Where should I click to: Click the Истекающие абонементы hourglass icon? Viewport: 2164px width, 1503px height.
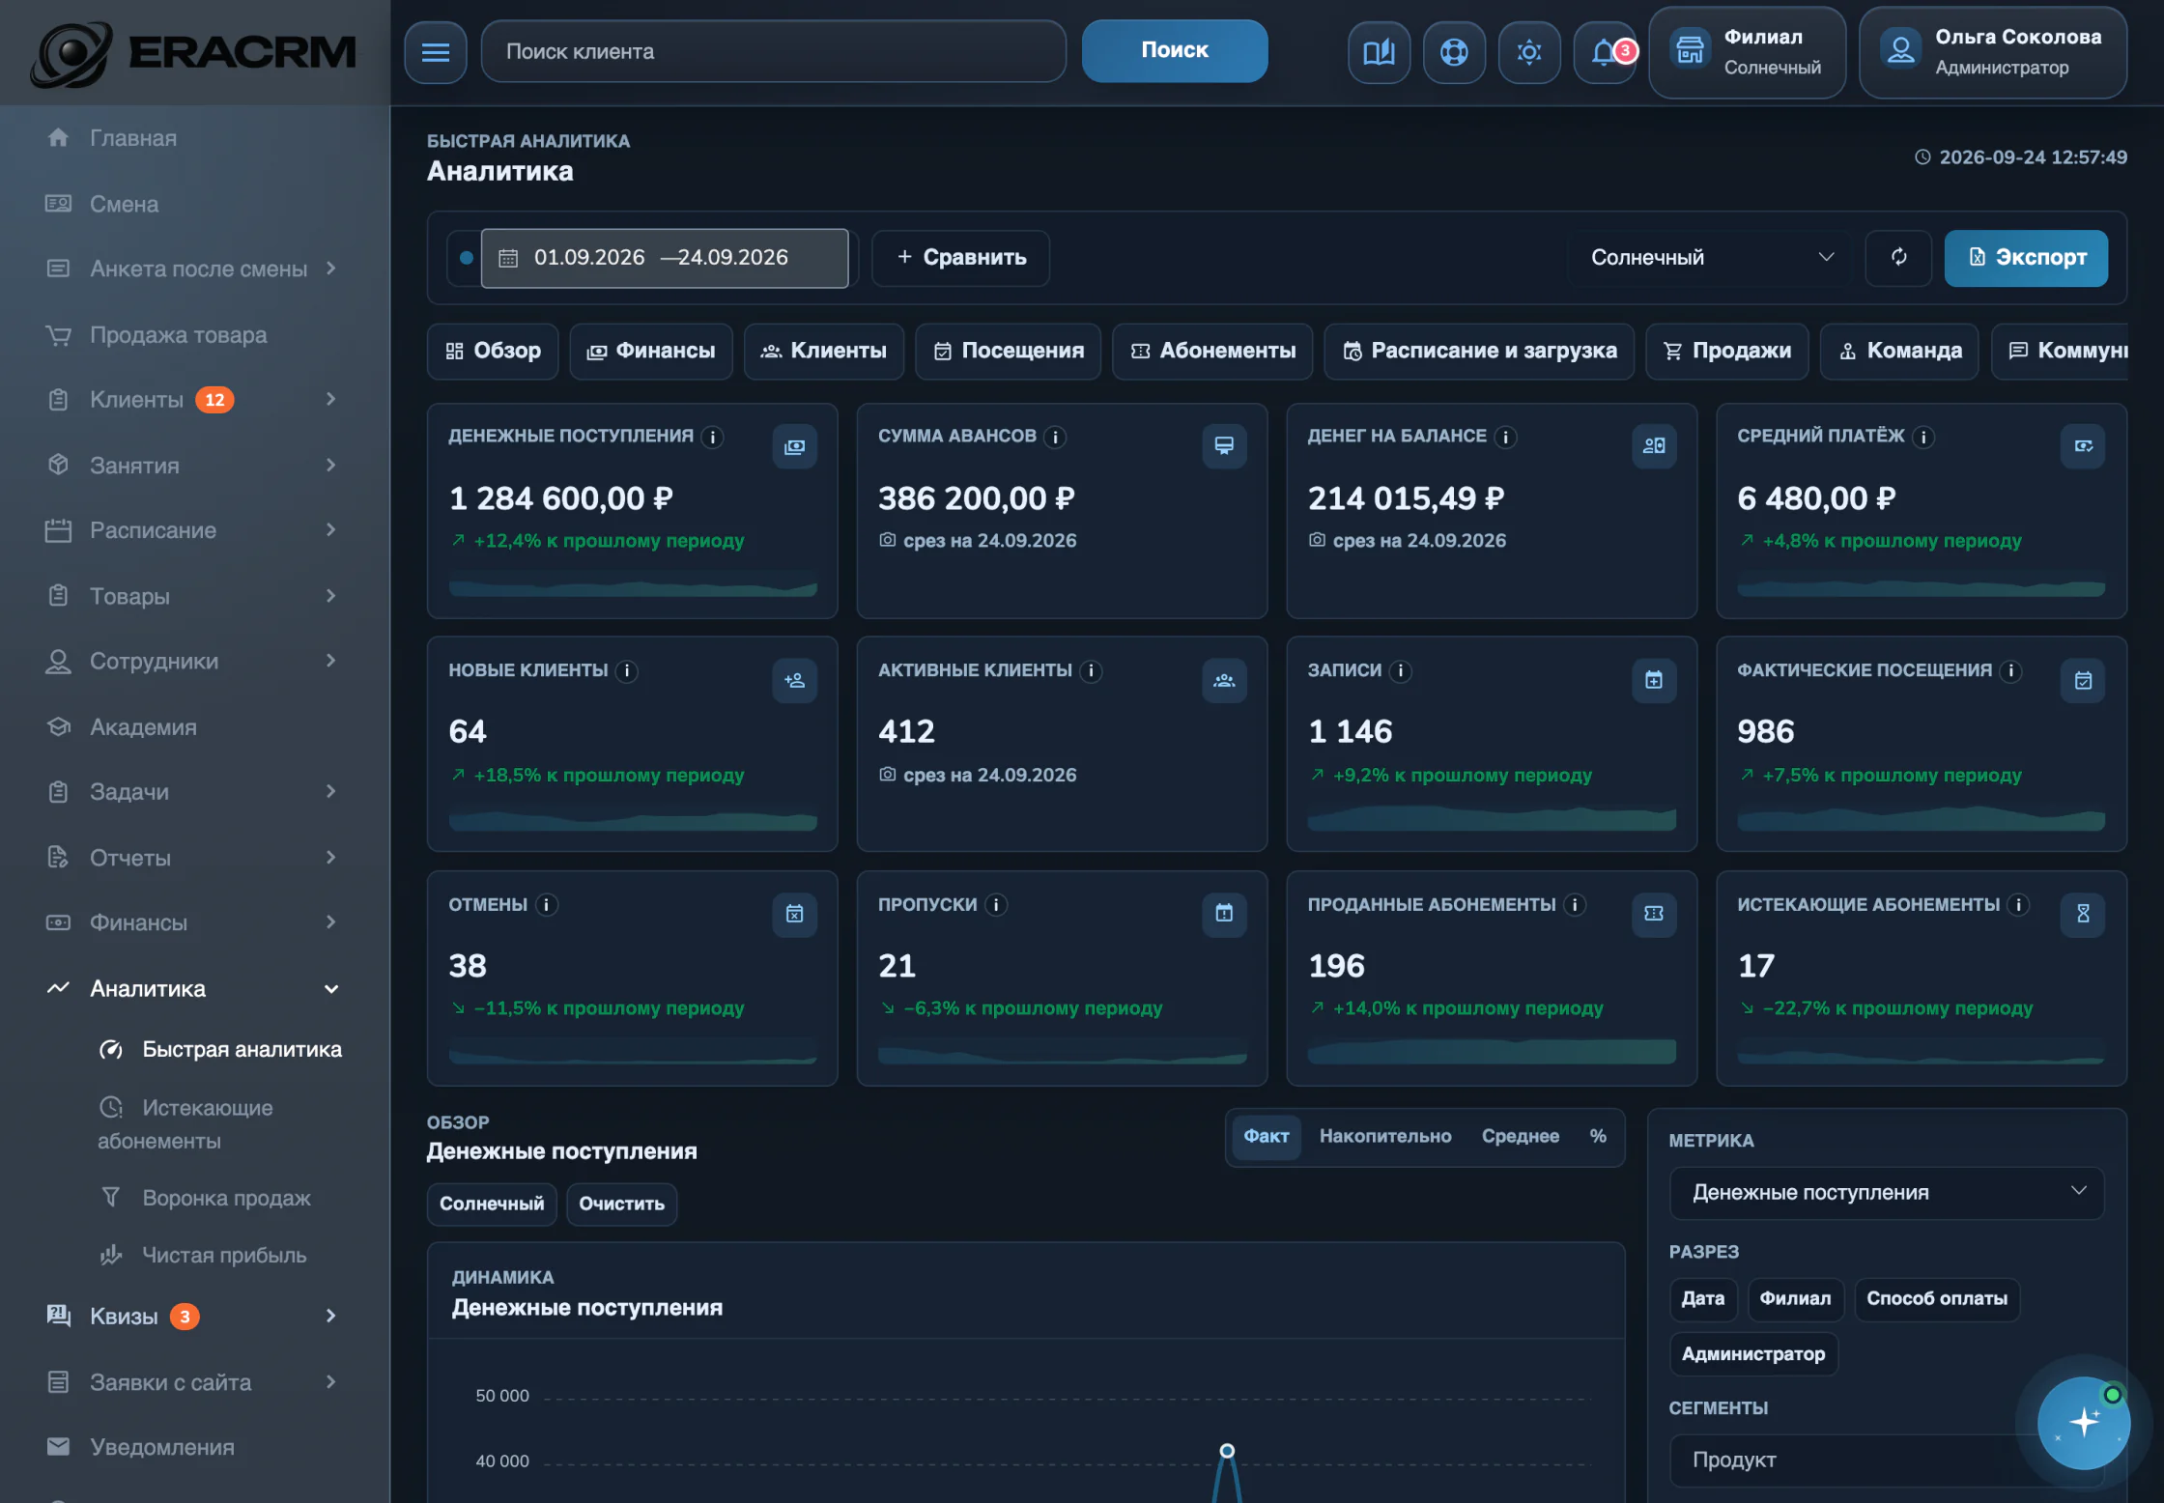[2083, 914]
